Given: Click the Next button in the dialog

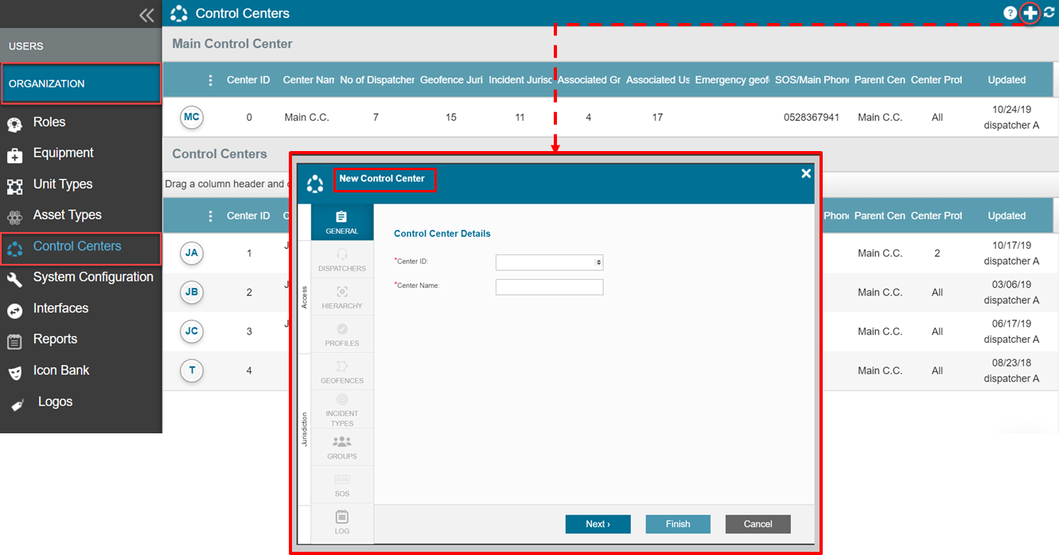Looking at the screenshot, I should pos(598,524).
